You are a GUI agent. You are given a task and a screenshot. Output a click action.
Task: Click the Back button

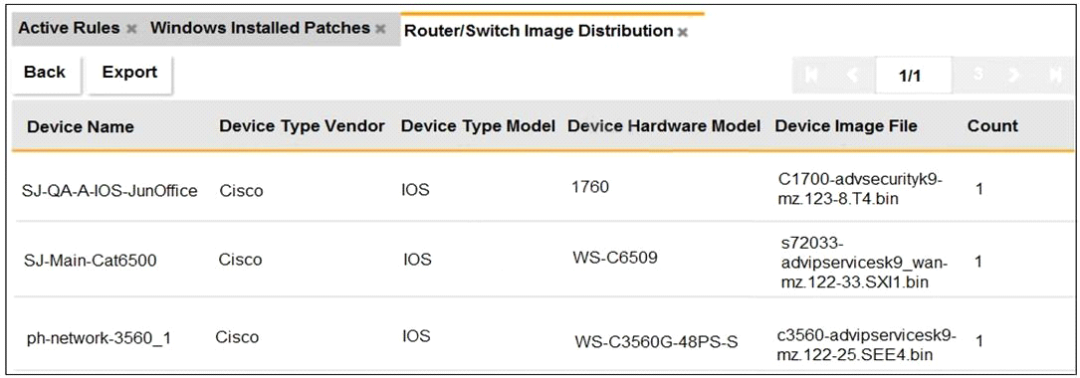click(45, 73)
